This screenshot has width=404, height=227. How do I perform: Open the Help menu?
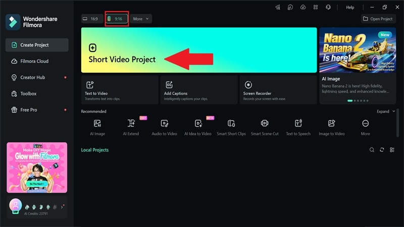click(350, 8)
